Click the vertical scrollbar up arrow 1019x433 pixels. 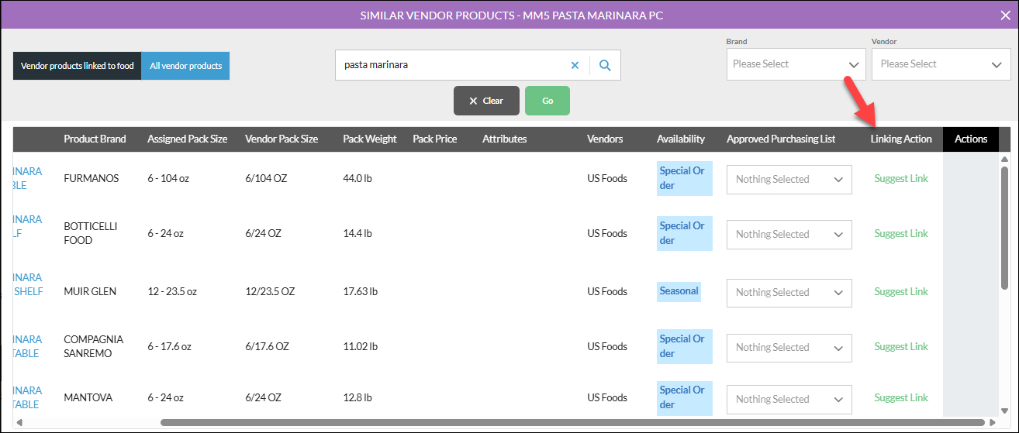1005,159
